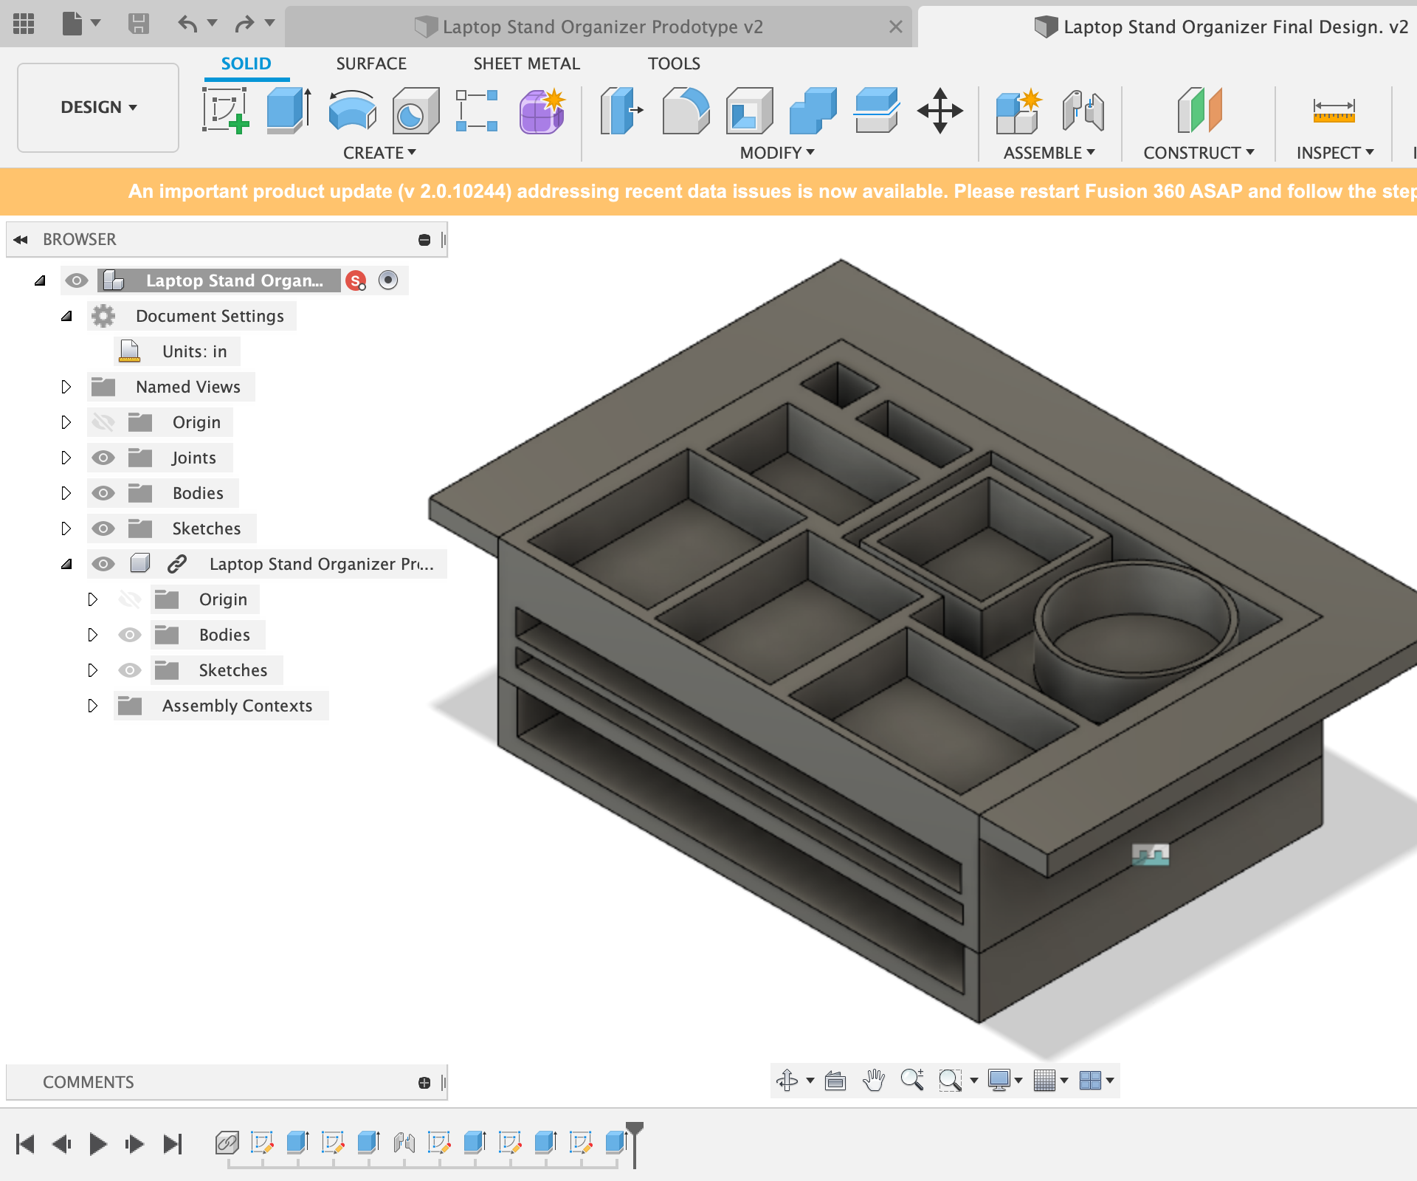Activate the Pan tool in navigation bar
1417x1181 pixels.
875,1081
